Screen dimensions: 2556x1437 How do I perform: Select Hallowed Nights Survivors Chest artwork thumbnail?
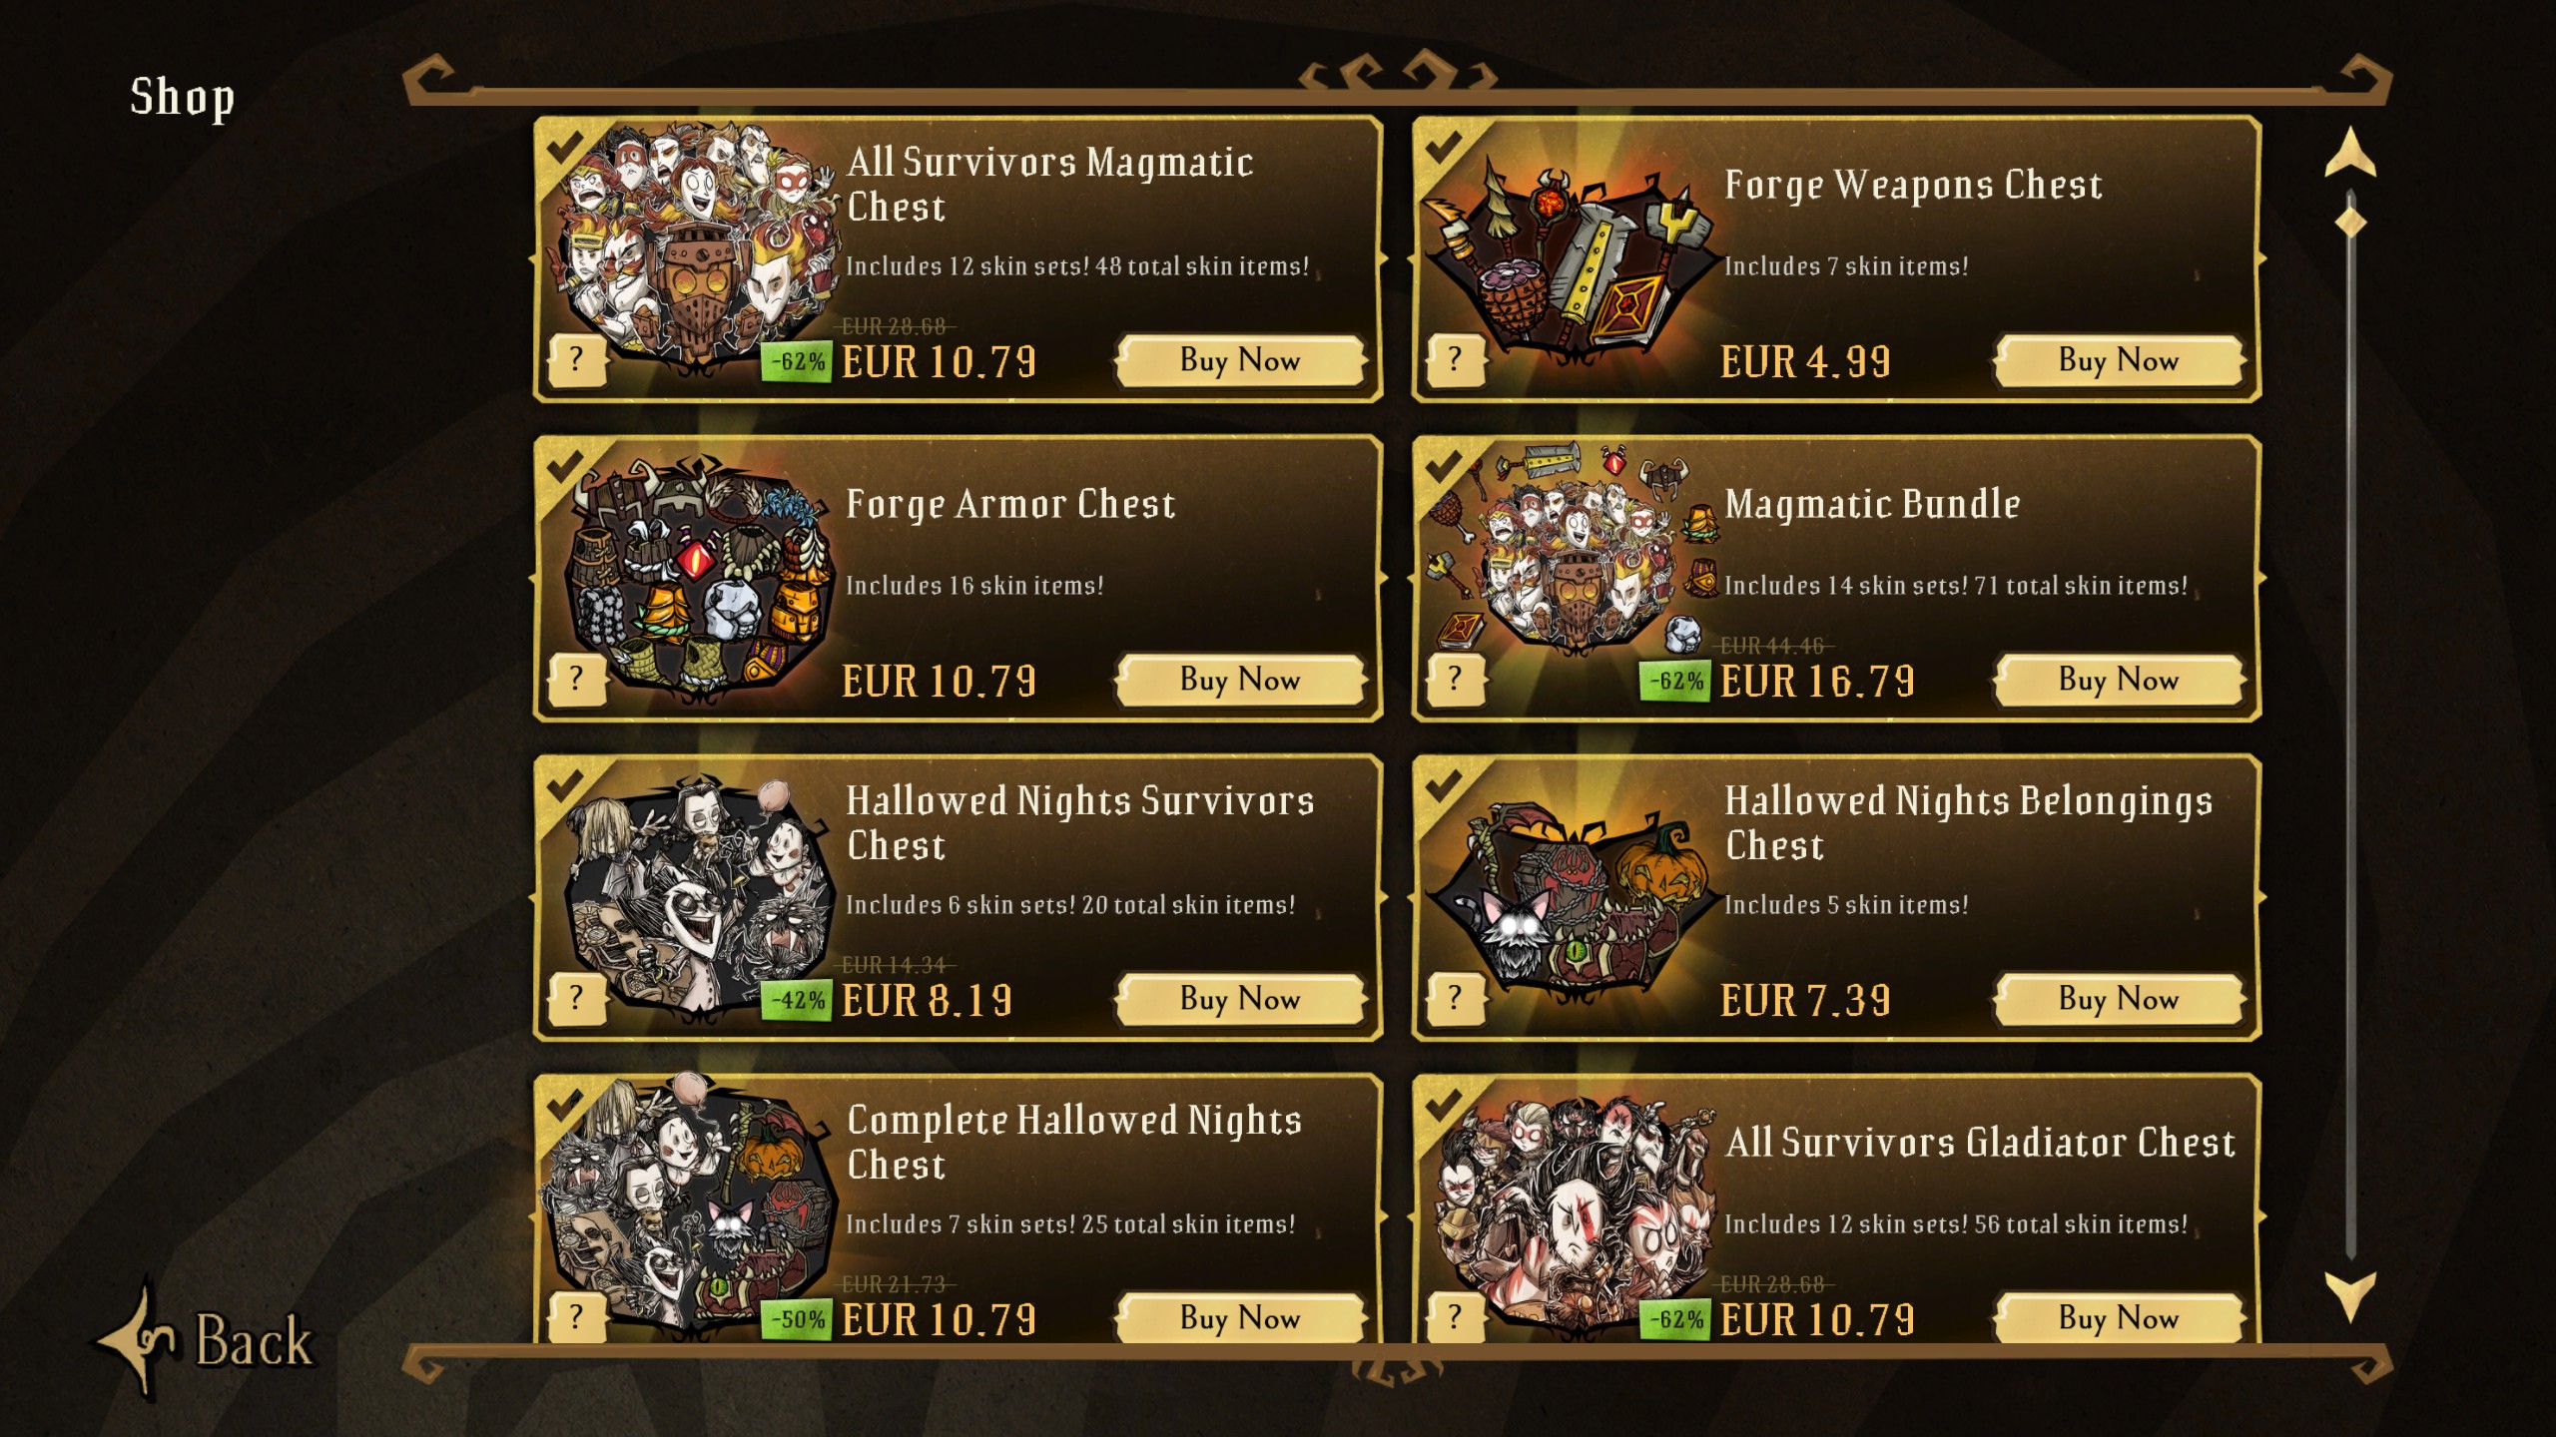coord(697,898)
